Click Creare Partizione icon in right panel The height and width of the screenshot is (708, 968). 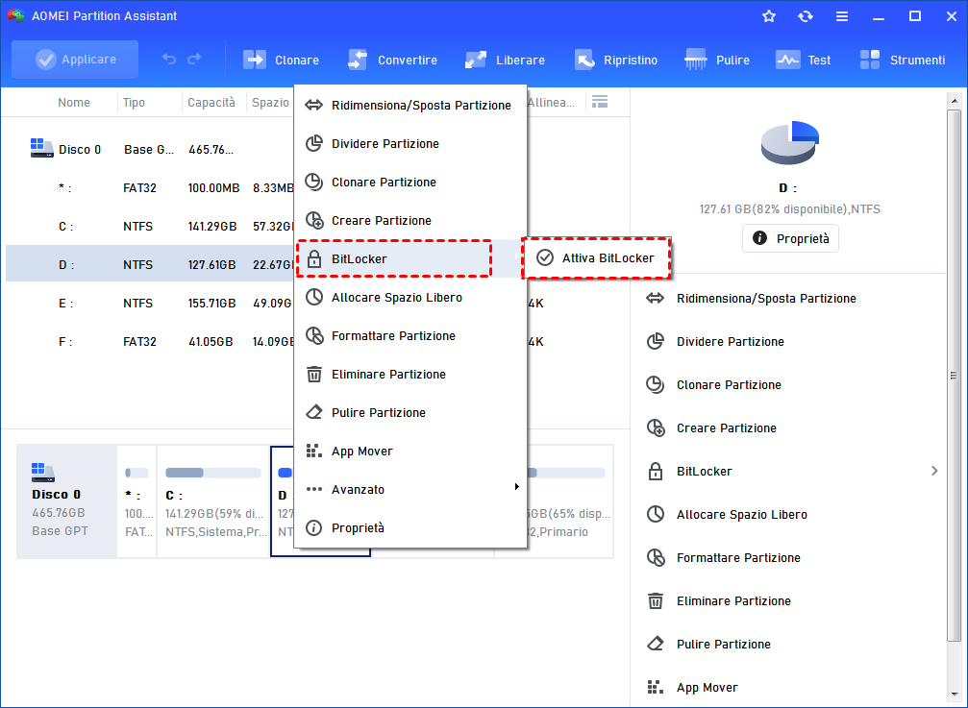[x=655, y=427]
